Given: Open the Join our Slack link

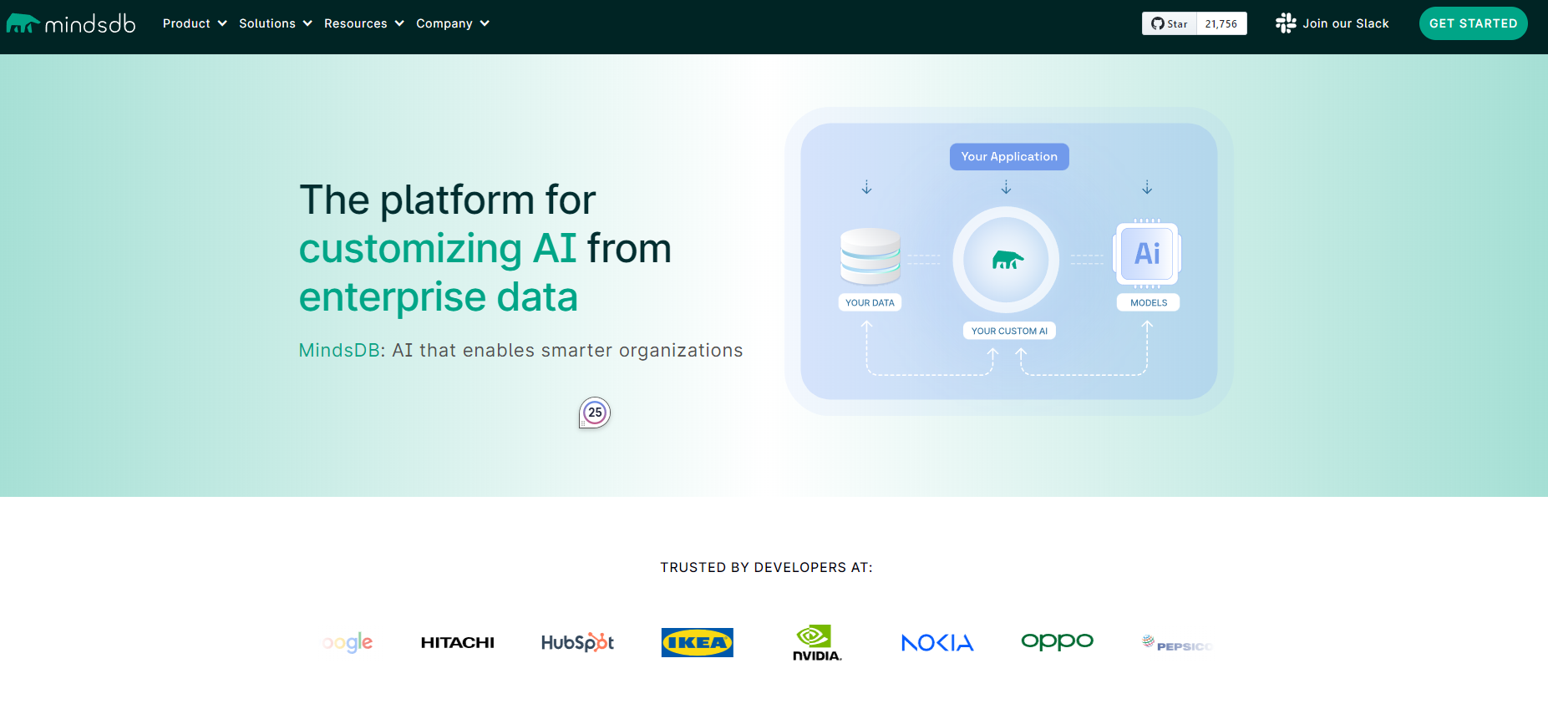Looking at the screenshot, I should click(1345, 23).
